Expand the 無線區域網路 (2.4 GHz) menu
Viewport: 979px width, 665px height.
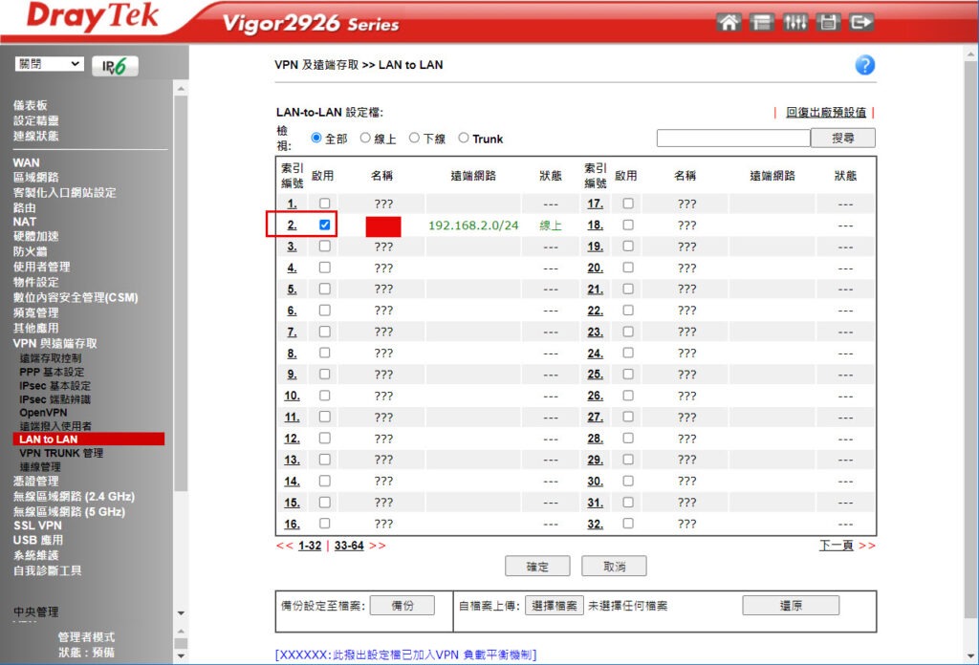tap(74, 497)
